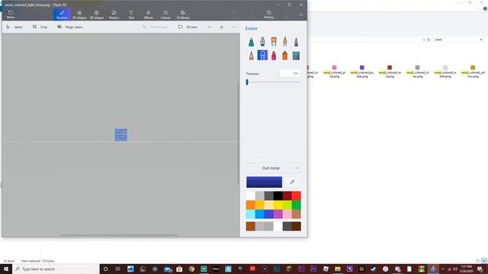Click the taskbar search box
The width and height of the screenshot is (488, 274).
(56, 269)
